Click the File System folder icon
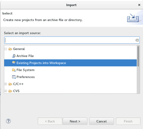 pos(14,70)
